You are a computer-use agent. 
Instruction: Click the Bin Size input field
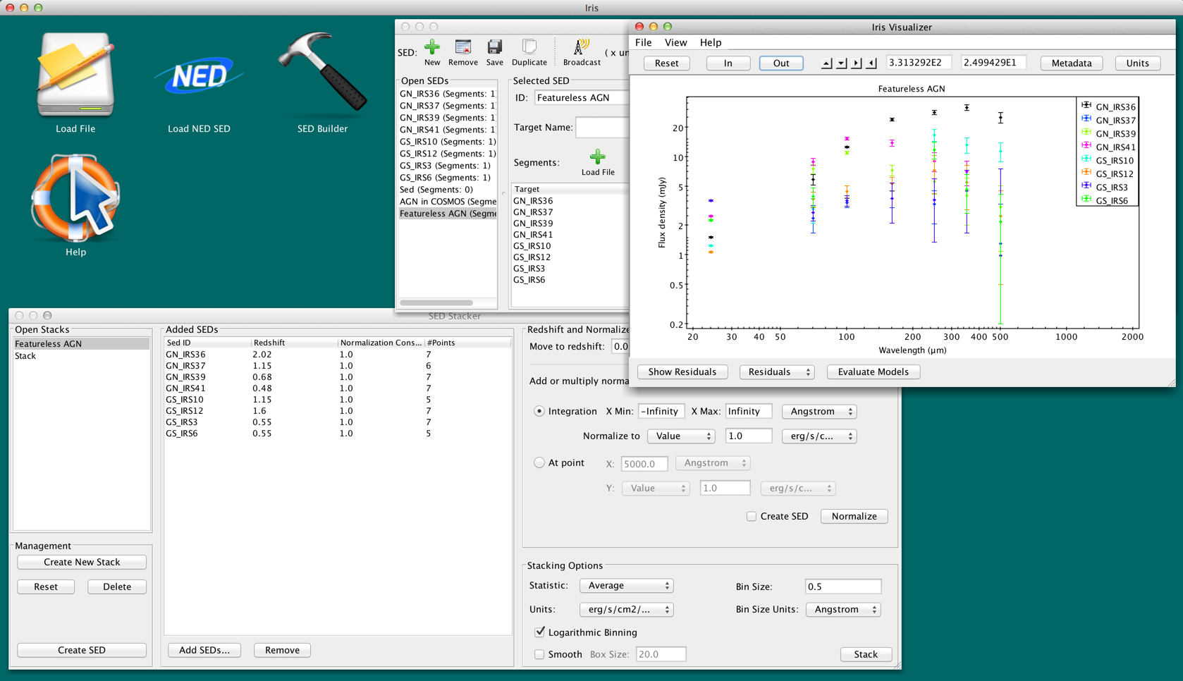[x=843, y=587]
